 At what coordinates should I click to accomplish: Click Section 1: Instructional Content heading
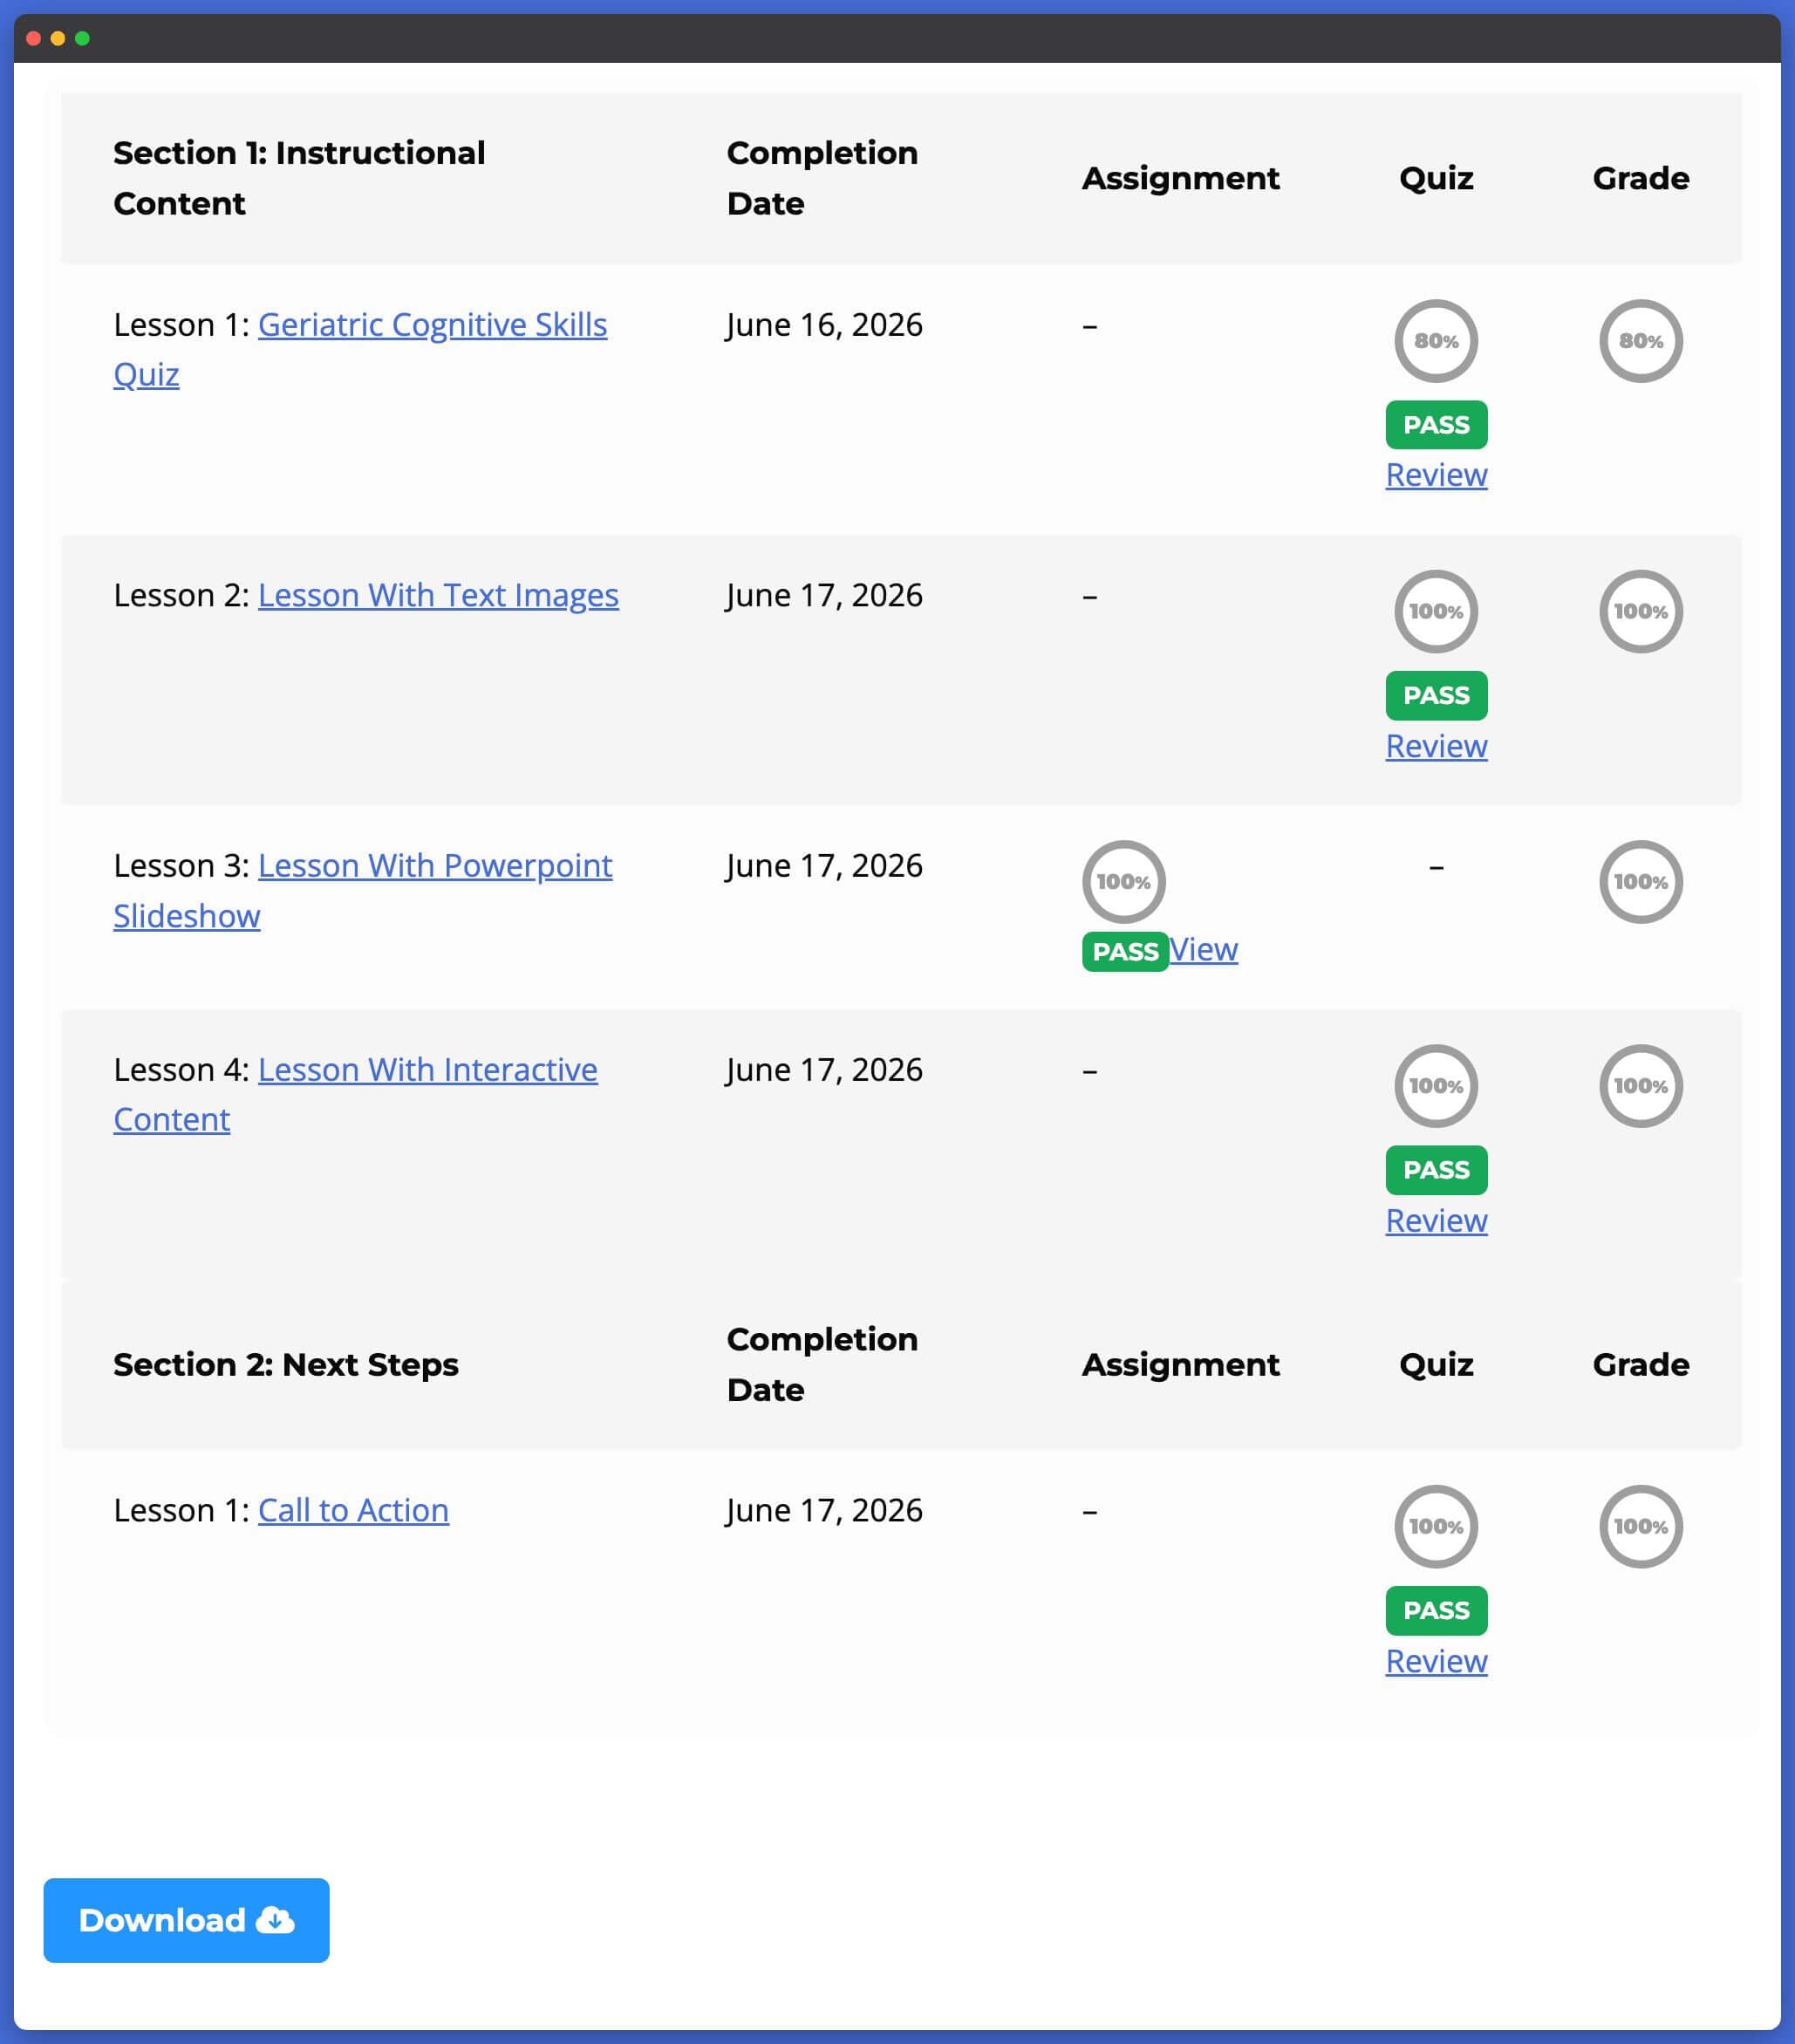pos(299,178)
